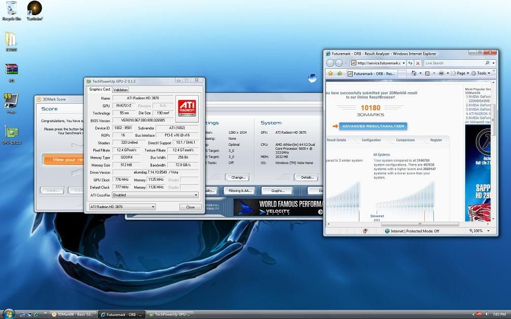Image resolution: width=511 pixels, height=319 pixels.
Task: Open the Register tab on Futuremark page
Action: (436, 140)
